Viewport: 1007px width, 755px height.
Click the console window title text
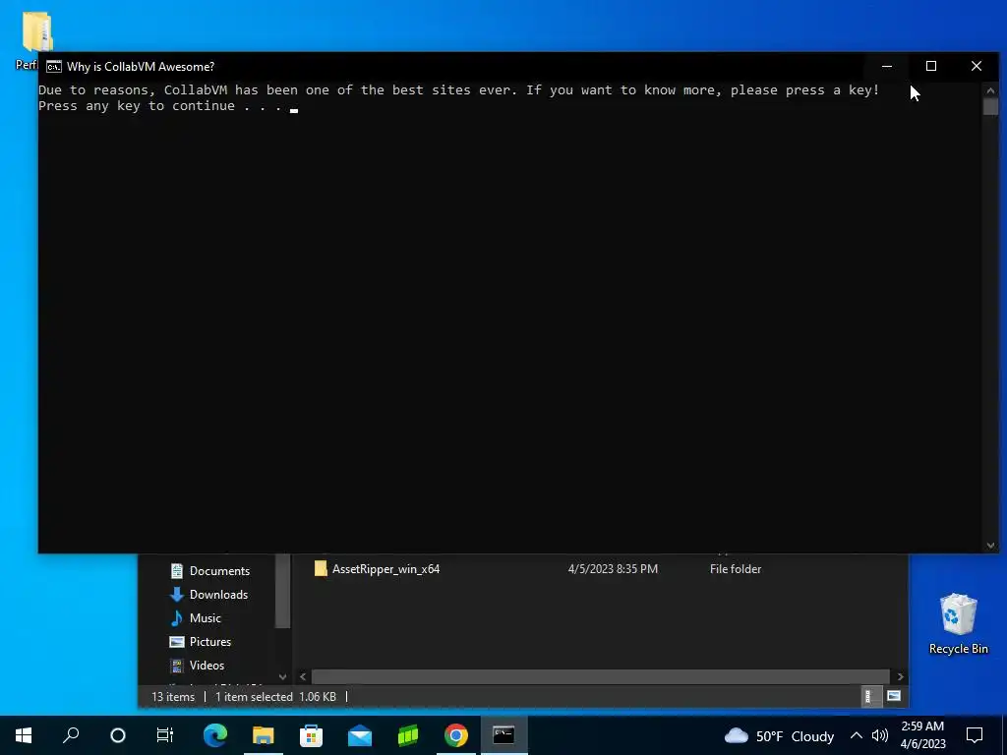pos(141,67)
